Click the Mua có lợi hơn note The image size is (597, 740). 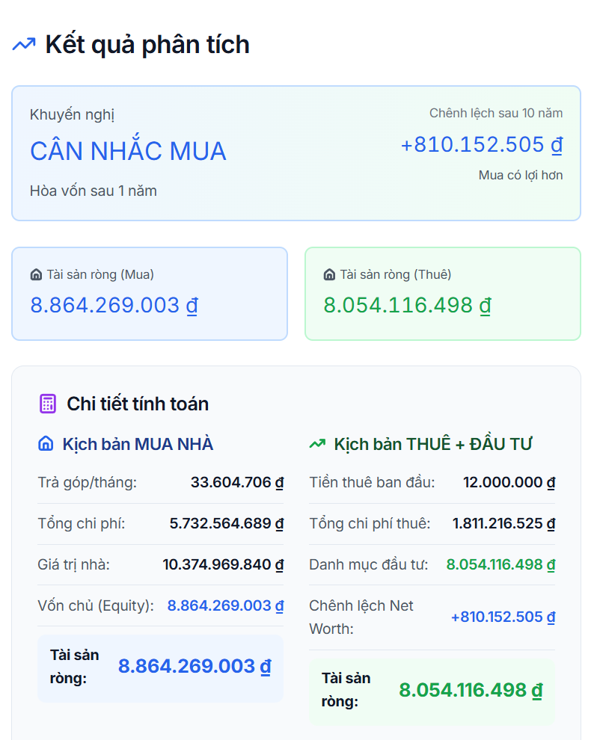click(x=521, y=175)
